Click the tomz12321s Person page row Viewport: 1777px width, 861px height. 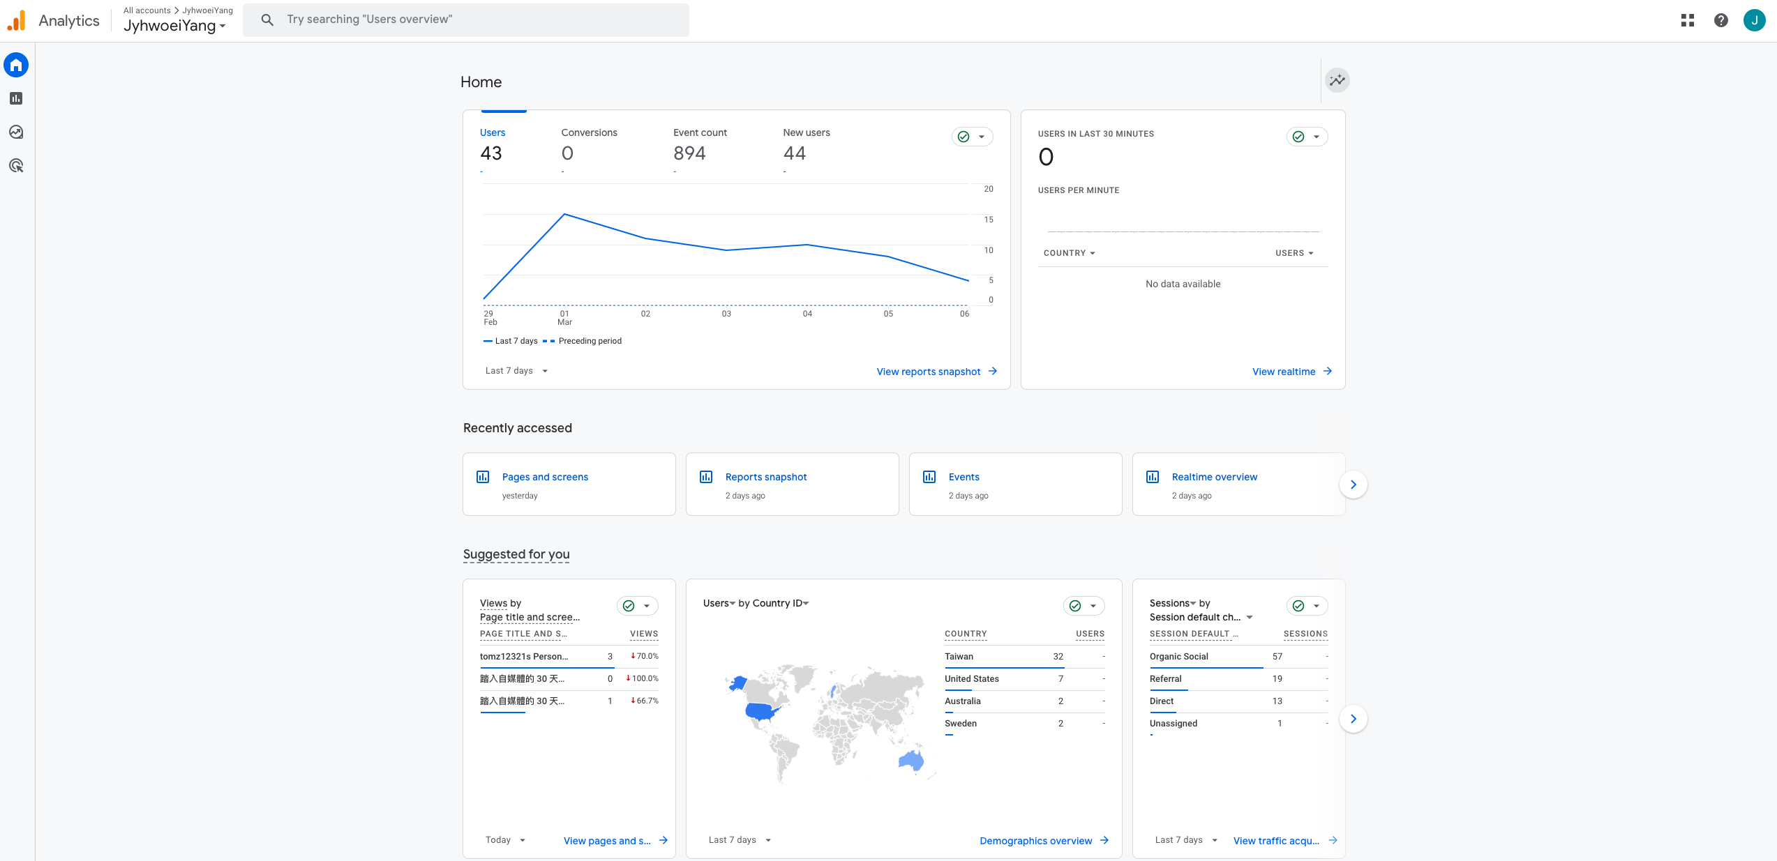(569, 657)
